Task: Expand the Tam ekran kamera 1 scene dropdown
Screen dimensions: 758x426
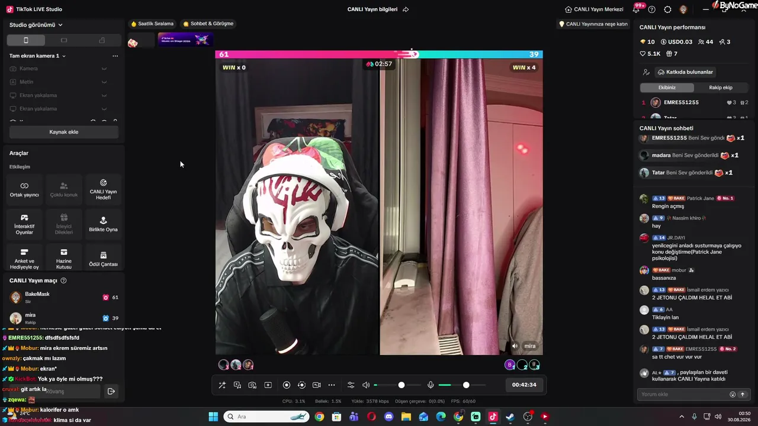Action: (37, 56)
